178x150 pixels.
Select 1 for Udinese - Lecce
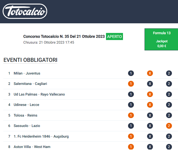[x=131, y=105]
